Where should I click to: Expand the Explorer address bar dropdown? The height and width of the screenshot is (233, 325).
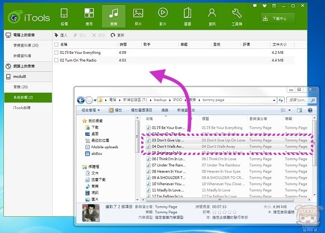[x=274, y=100]
